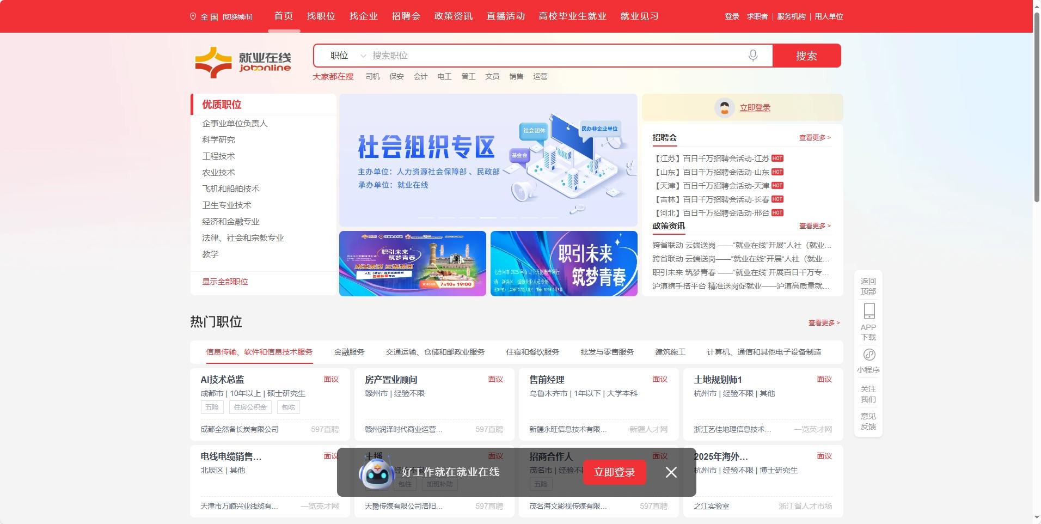Click hot search keyword 司机
This screenshot has height=524, width=1041.
(372, 76)
